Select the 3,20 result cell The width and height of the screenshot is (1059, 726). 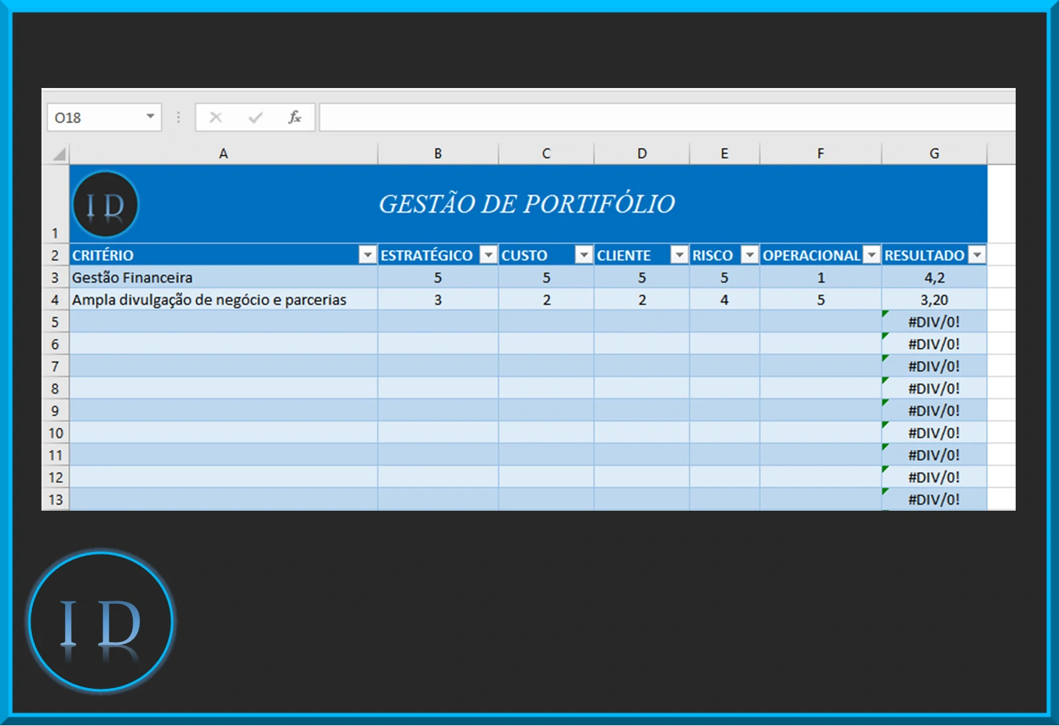point(934,300)
